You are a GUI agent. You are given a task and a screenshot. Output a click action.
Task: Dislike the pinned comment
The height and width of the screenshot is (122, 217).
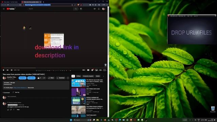tap(11, 110)
